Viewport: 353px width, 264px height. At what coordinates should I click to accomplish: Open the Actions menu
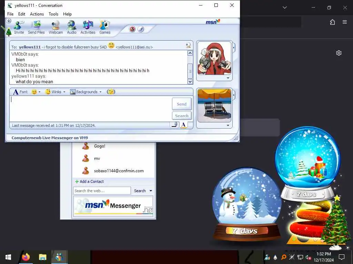(37, 14)
